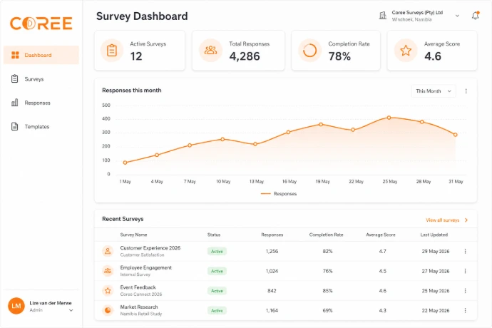
Task: Click the 1 May data point
Action: [x=125, y=163]
